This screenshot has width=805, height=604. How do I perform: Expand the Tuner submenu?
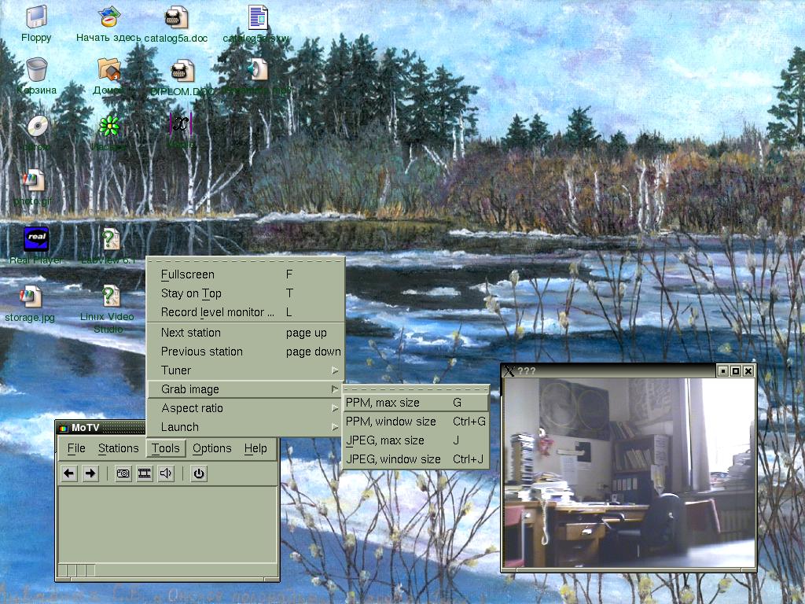coord(246,370)
